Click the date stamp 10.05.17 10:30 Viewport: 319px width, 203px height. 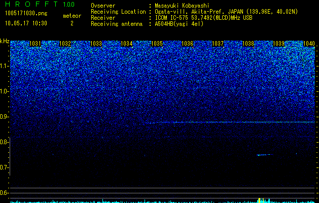coord(26,23)
